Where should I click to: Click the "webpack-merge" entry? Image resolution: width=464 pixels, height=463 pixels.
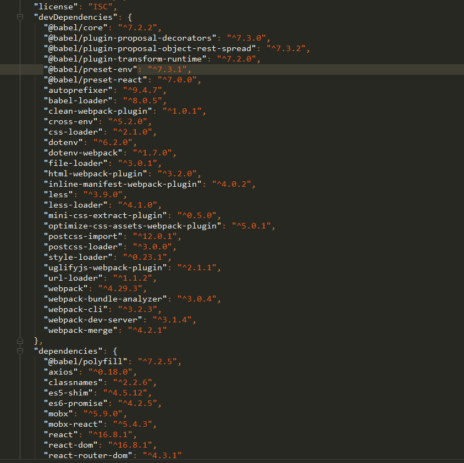[x=105, y=330]
